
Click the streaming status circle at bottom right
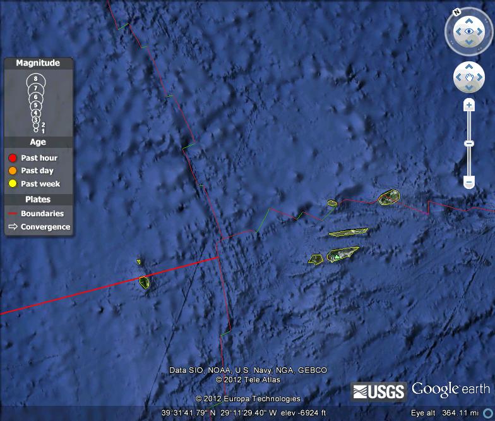pos(489,413)
